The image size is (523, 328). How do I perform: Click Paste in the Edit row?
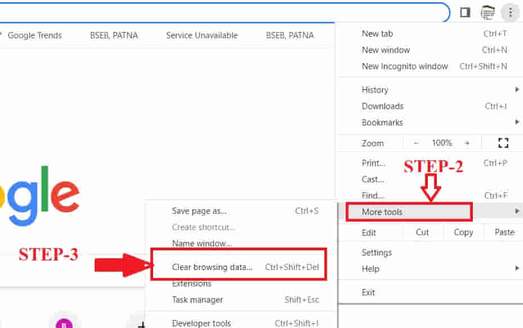[504, 232]
